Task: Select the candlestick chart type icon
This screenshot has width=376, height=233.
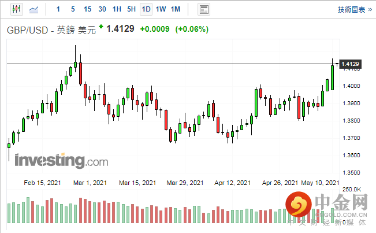Action: 17,9
